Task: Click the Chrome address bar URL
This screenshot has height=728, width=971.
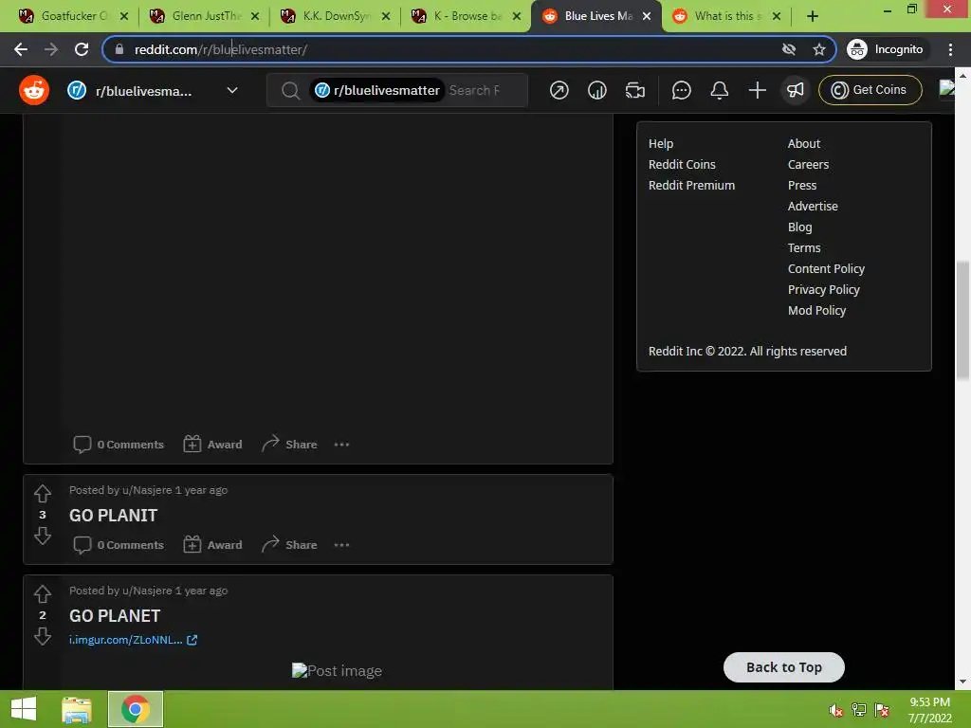Action: pos(220,49)
